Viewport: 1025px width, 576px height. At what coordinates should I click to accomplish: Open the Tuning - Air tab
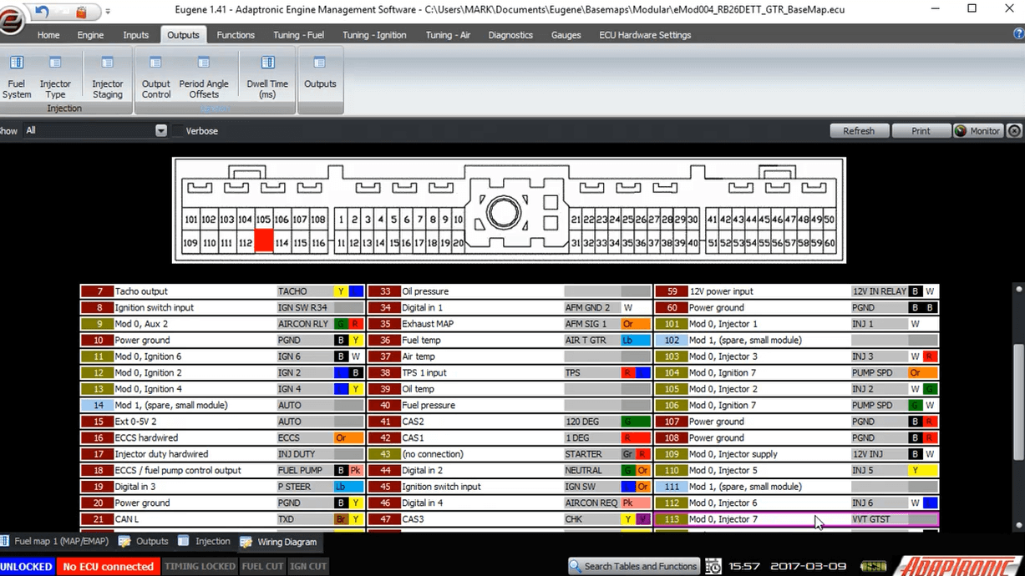tap(448, 35)
